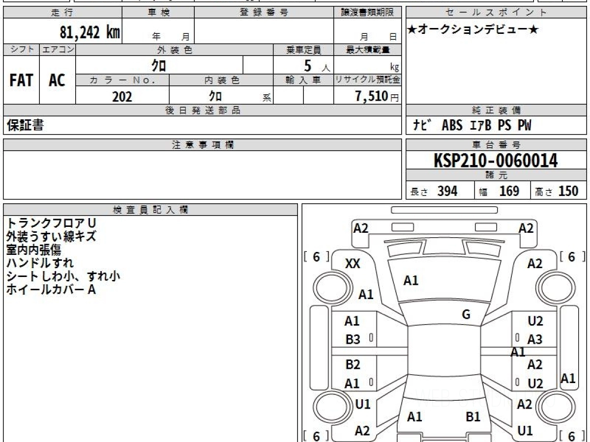Screen dimensions: 590x442
Task: Click the 最大積載量 header
Action: tap(367, 50)
